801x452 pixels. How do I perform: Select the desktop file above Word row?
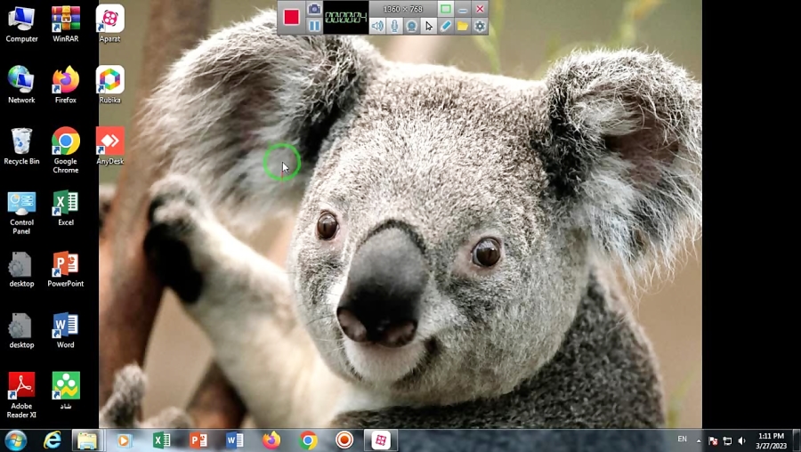pos(21,270)
